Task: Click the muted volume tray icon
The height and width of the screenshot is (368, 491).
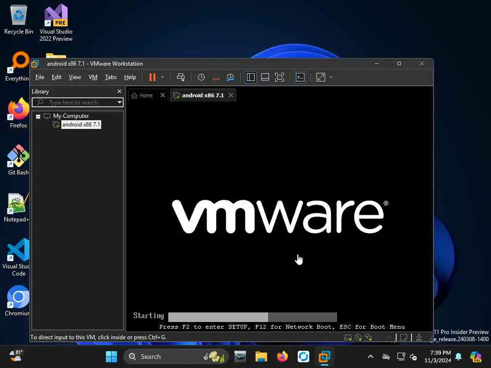Action: (x=414, y=356)
